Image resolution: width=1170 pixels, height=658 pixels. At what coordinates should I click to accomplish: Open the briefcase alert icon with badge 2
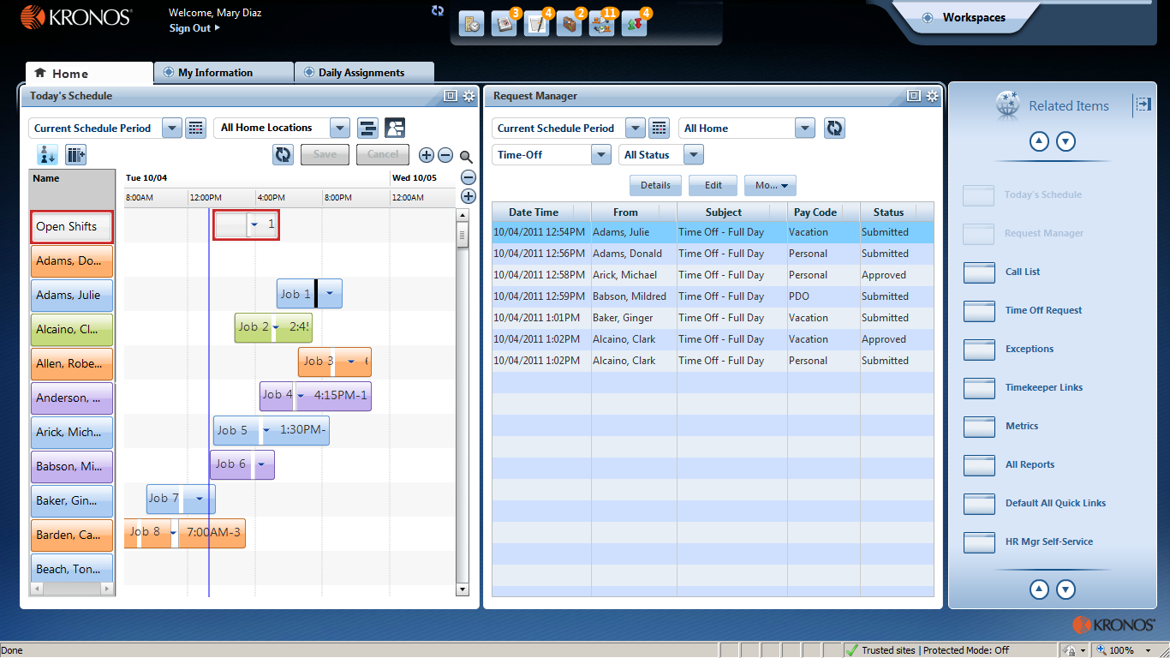(569, 24)
